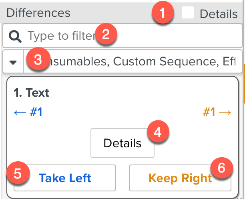Jump to right change via orange #1 link

(x=217, y=112)
